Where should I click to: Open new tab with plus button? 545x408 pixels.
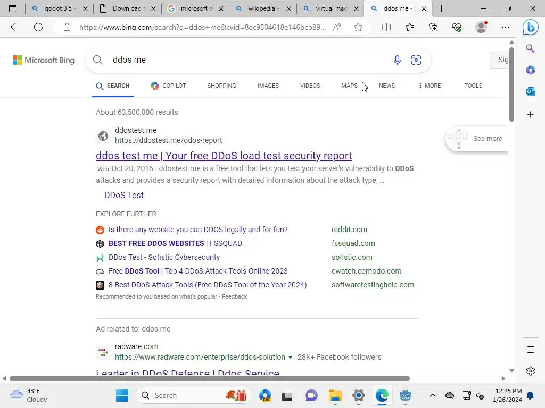[x=441, y=8]
